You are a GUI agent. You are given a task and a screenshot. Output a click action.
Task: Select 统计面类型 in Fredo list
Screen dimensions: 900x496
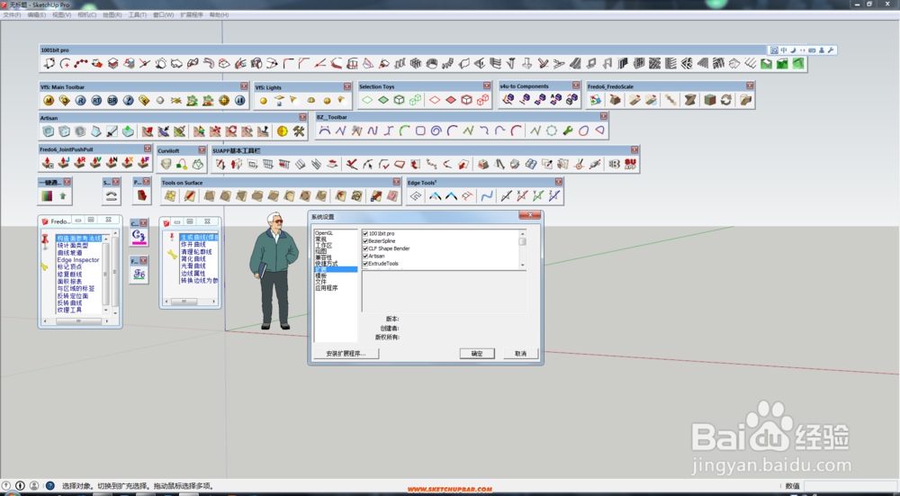pos(72,245)
